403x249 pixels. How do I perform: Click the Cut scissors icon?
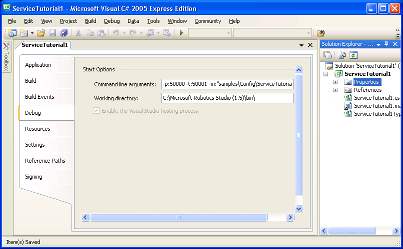(78, 33)
